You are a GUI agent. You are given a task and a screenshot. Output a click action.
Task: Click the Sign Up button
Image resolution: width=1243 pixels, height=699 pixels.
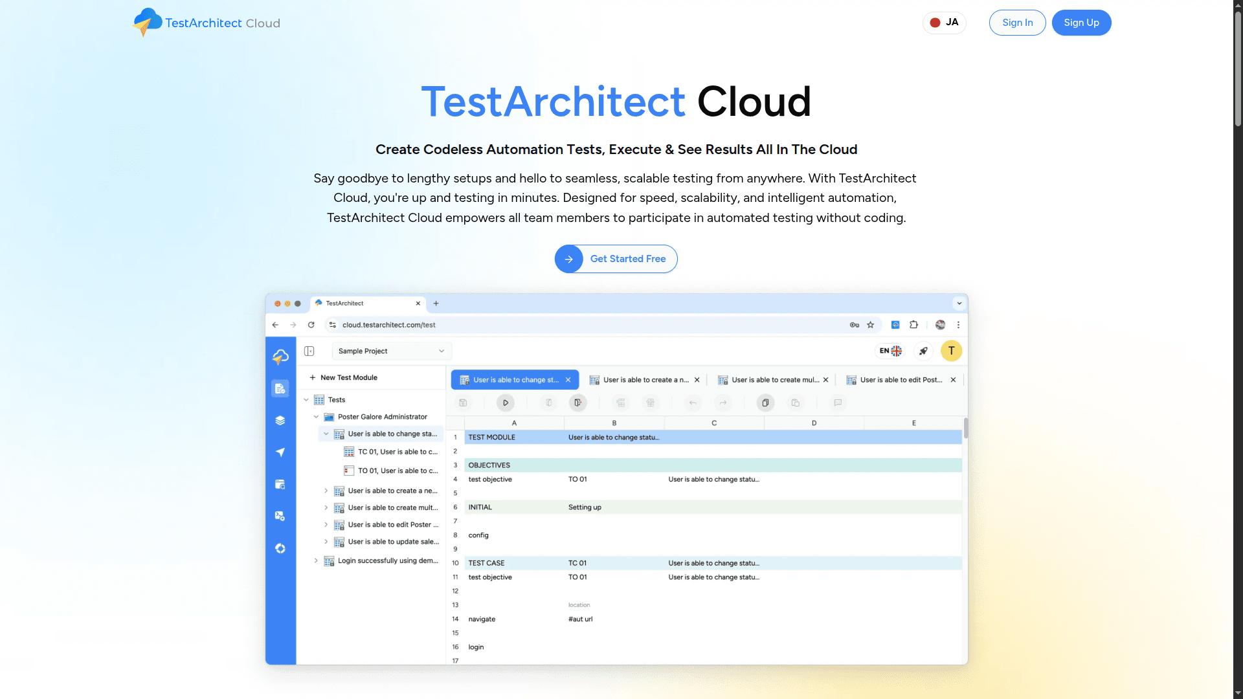click(x=1081, y=23)
